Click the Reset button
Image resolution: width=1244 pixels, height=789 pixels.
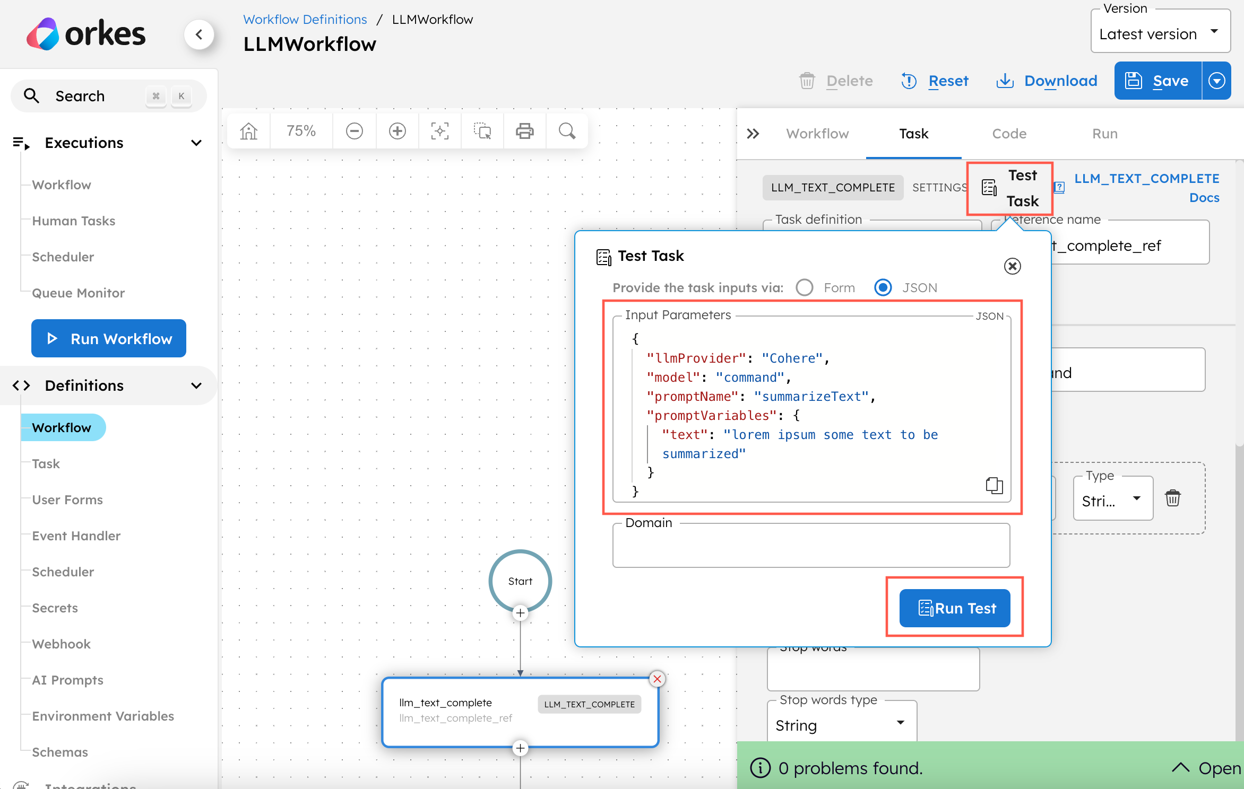935,81
